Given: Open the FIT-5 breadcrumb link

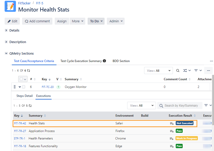Looking at the screenshot, I should pyautogui.click(x=40, y=3).
